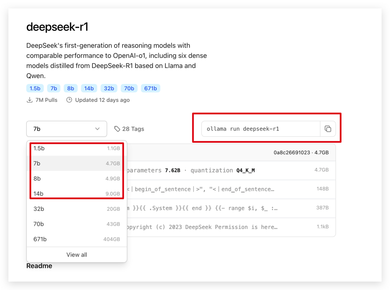The image size is (390, 290).
Task: Open the Readme section
Action: pos(39,266)
